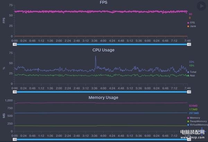
Task: Click the 3:36 tick on FPS axis
Action: (94, 41)
